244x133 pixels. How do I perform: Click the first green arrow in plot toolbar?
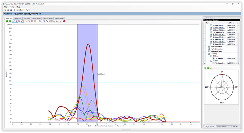tap(7, 21)
